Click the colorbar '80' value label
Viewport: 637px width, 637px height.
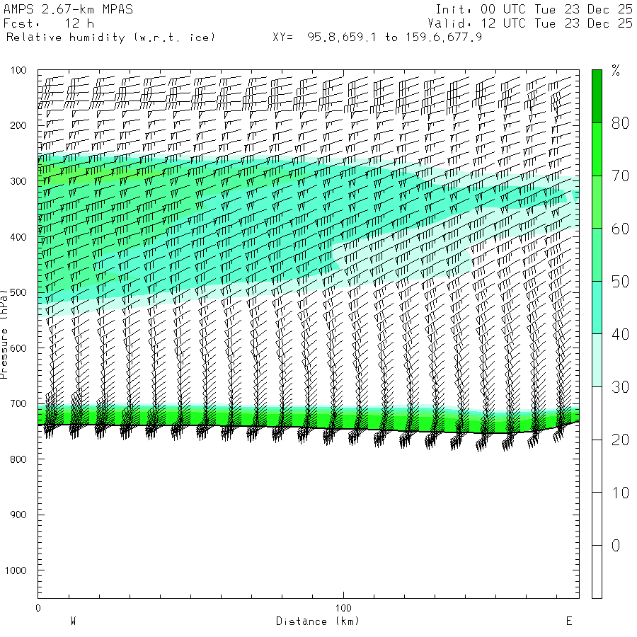pos(620,123)
